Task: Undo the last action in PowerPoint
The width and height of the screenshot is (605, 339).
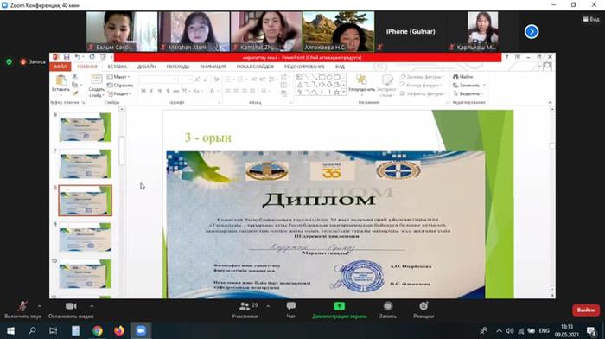Action: pos(78,57)
